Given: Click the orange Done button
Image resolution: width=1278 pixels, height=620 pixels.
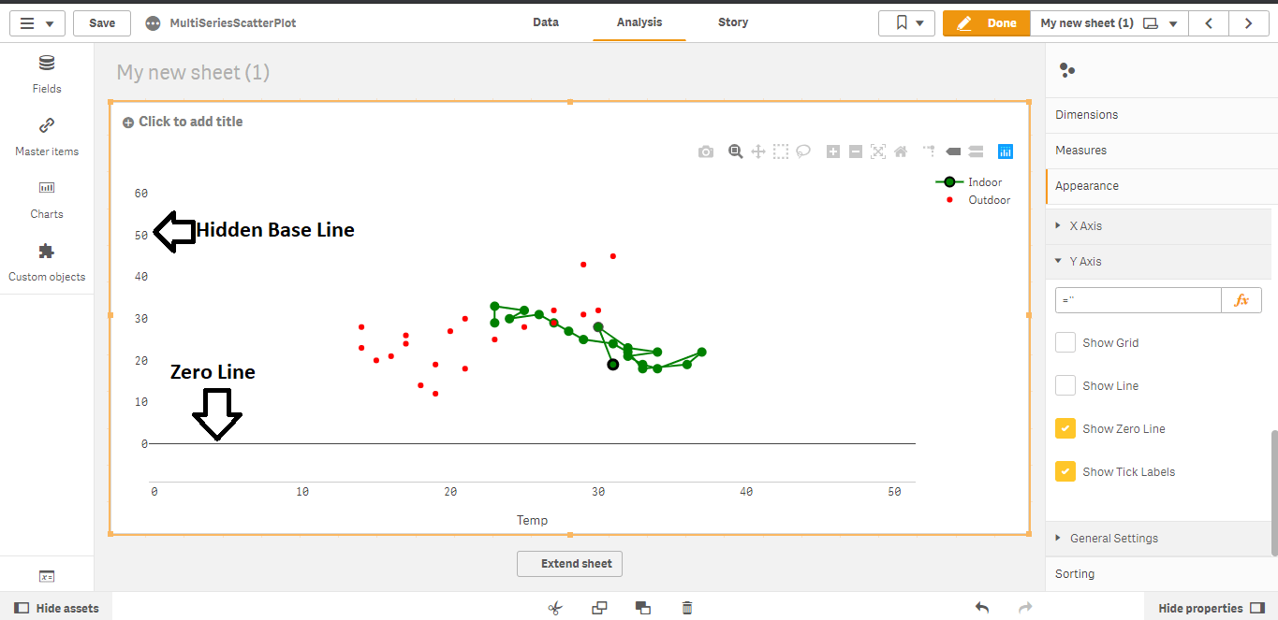Looking at the screenshot, I should click(986, 22).
